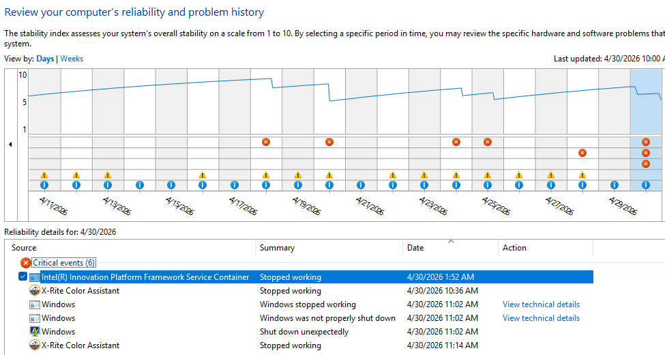This screenshot has height=355, width=665.
Task: Click the warning icon on 4/11/2026
Action: point(44,175)
